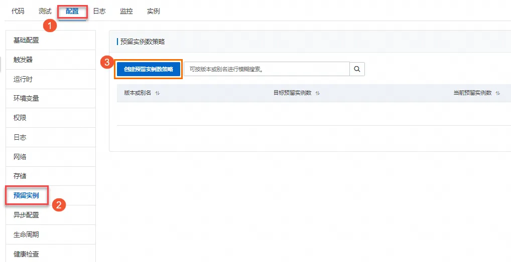The height and width of the screenshot is (262, 511).
Task: Open the 代码 tab
Action: pyautogui.click(x=18, y=12)
